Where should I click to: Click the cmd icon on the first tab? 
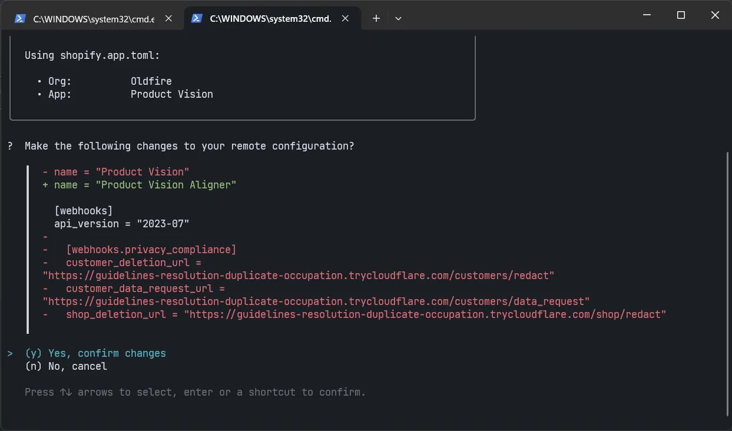click(20, 18)
